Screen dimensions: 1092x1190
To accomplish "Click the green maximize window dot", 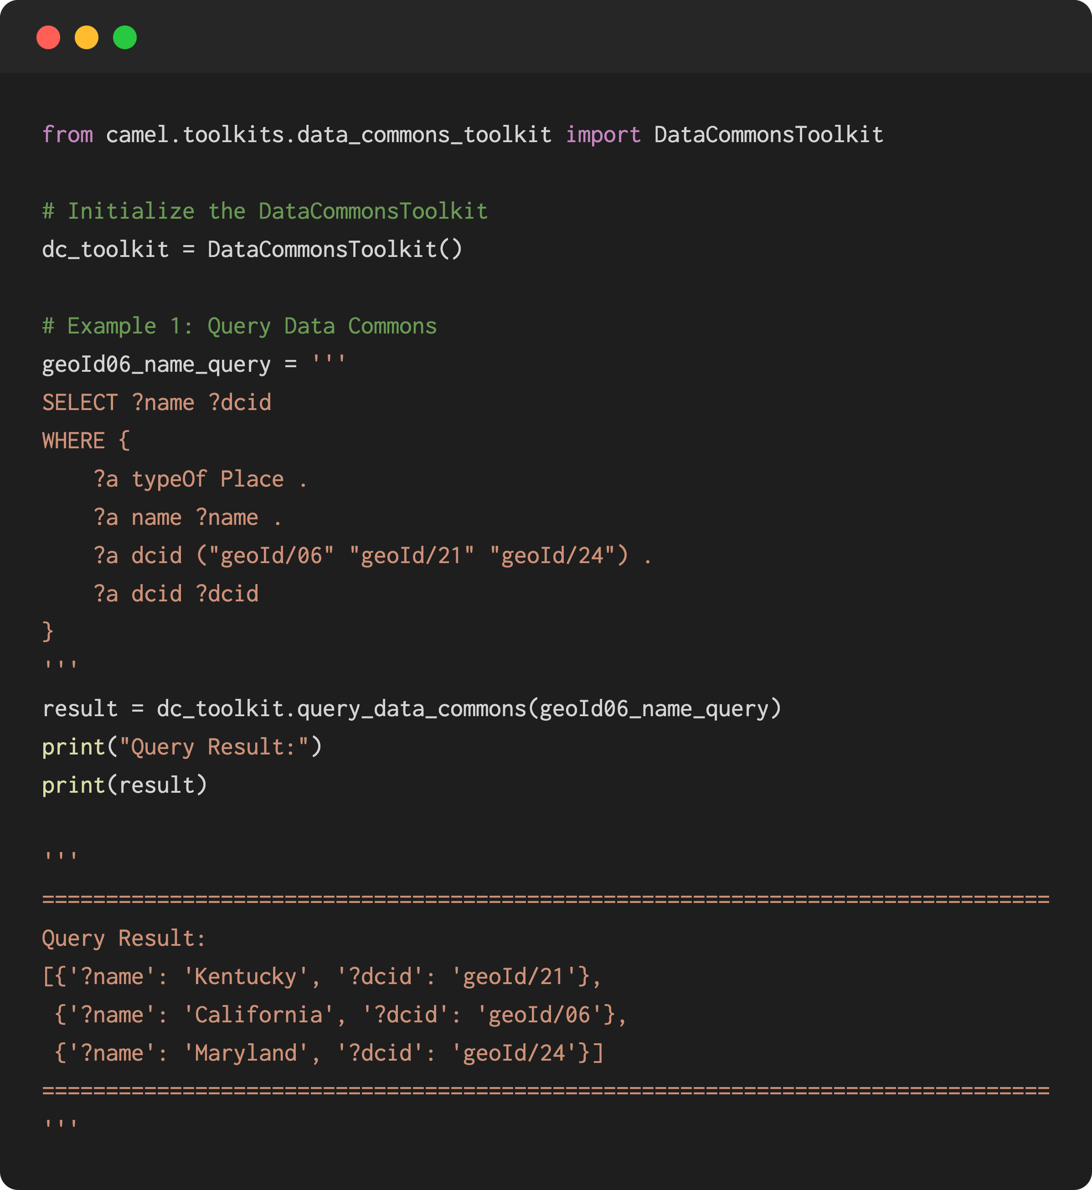I will point(125,38).
